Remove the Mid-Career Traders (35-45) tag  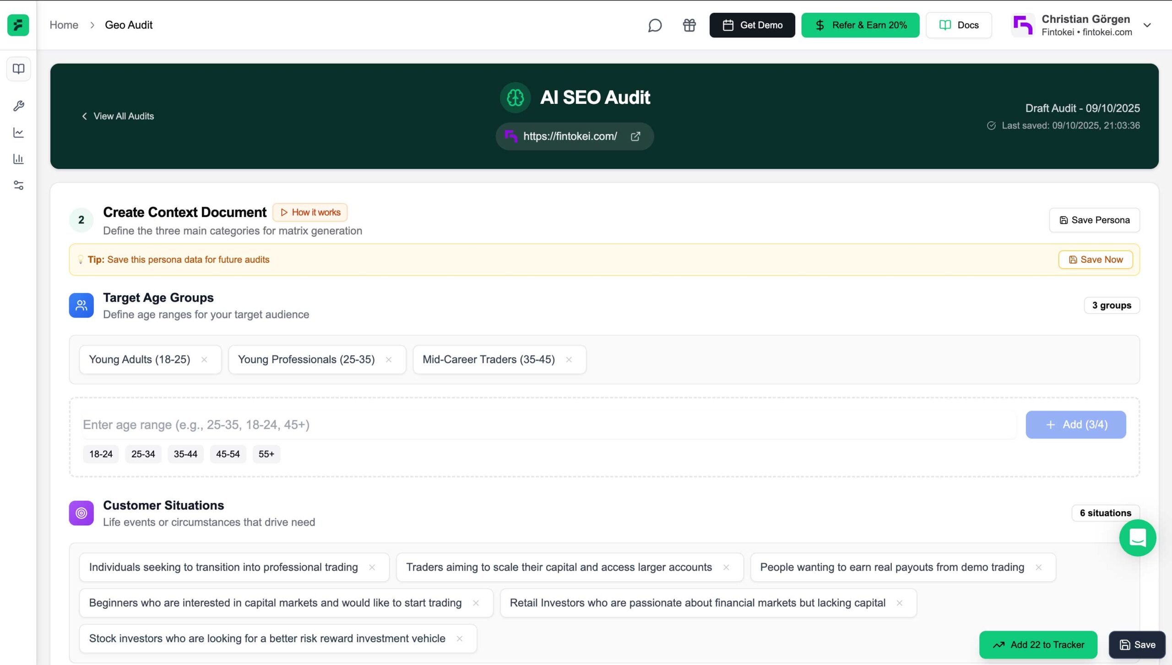[x=569, y=360]
